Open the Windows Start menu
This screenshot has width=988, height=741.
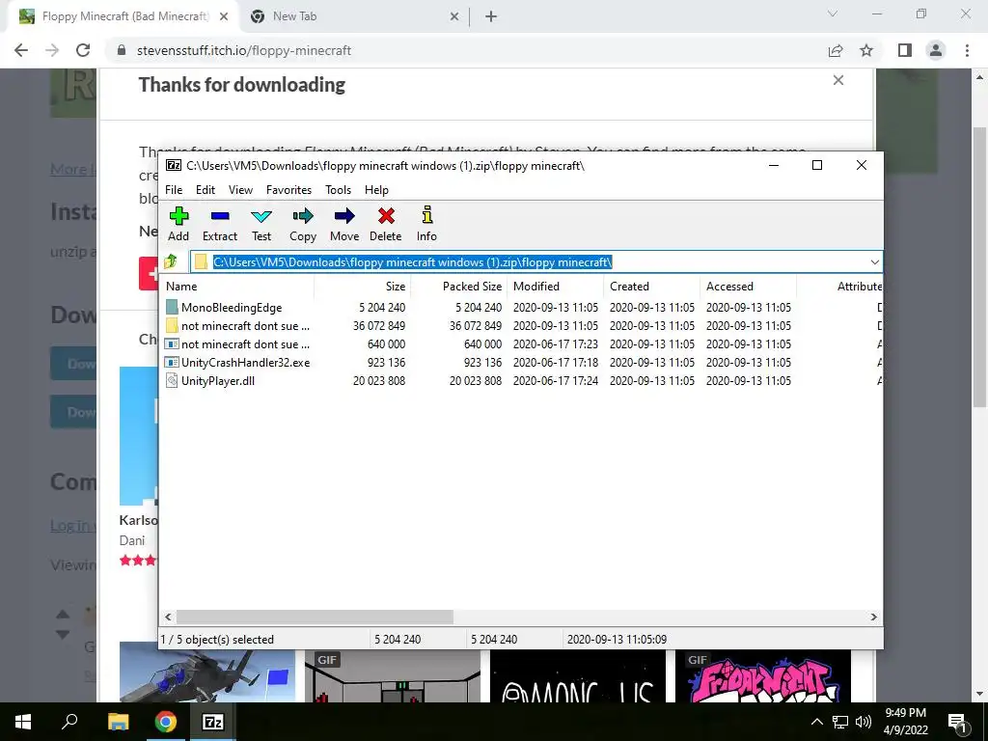pos(23,722)
